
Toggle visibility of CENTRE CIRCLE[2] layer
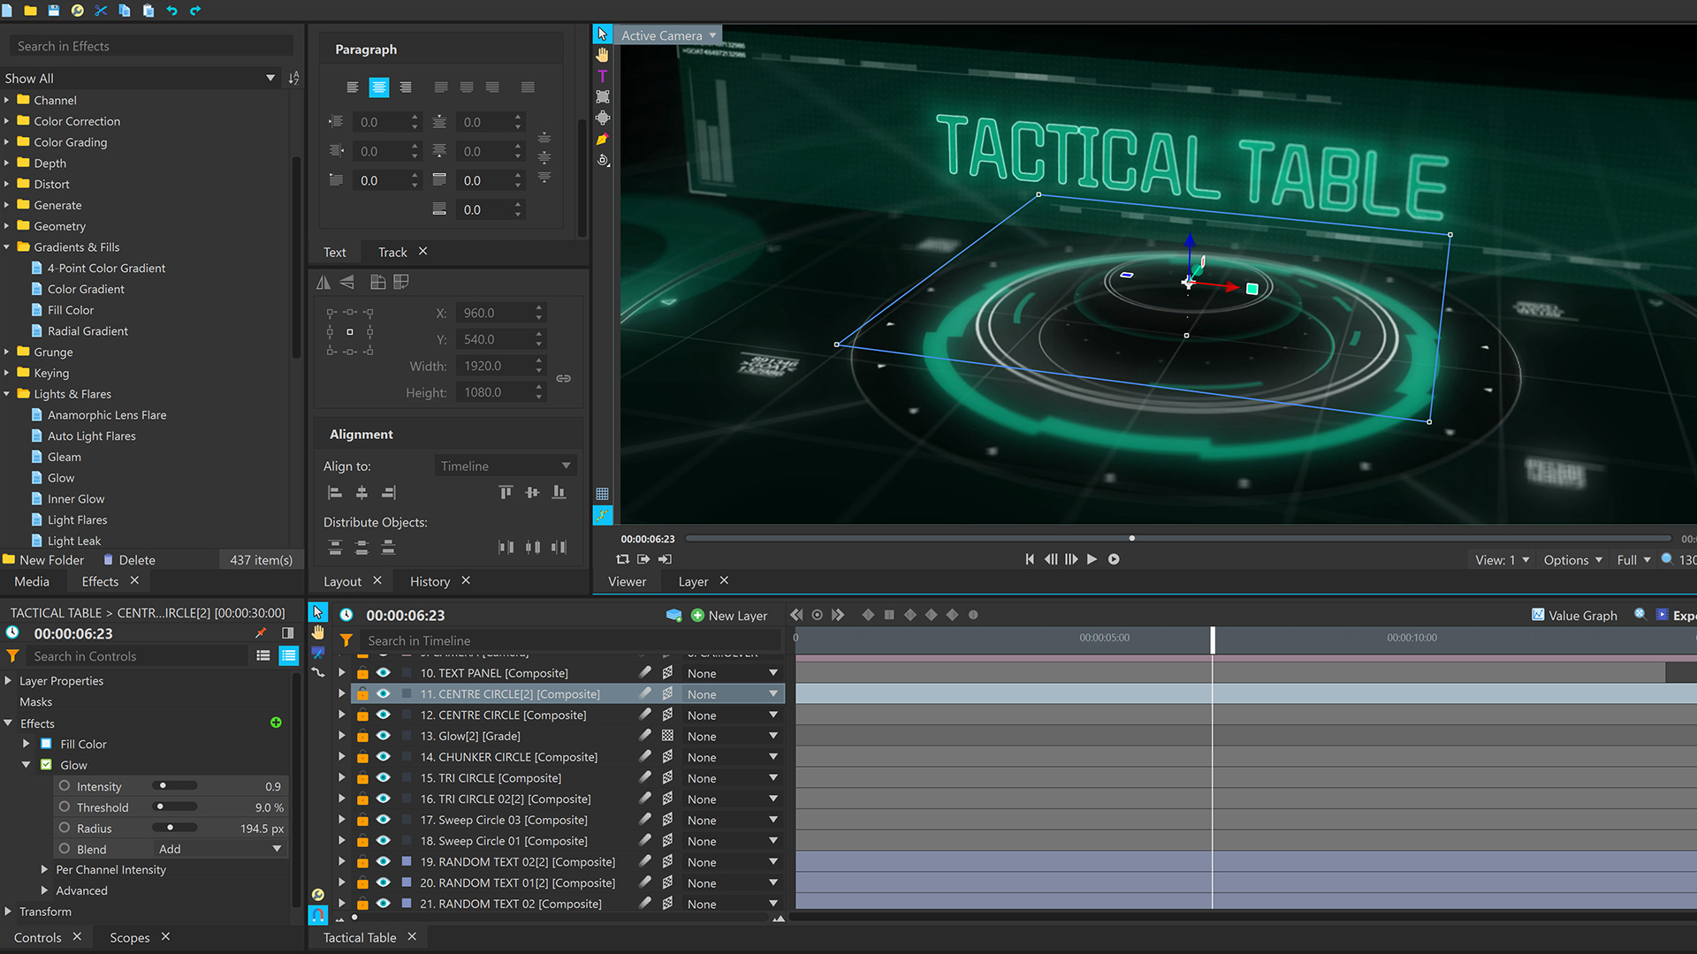(x=383, y=694)
